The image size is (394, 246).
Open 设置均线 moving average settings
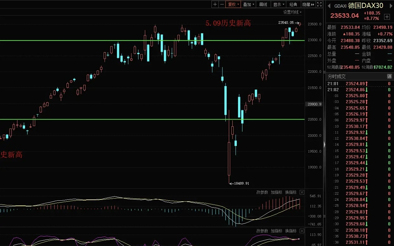(x=292, y=12)
